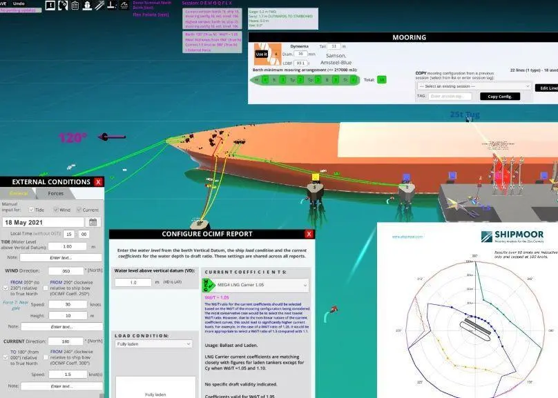Screen dimensions: 558x398
Task: Open the alert message toolbar icon
Action: coord(50,5)
